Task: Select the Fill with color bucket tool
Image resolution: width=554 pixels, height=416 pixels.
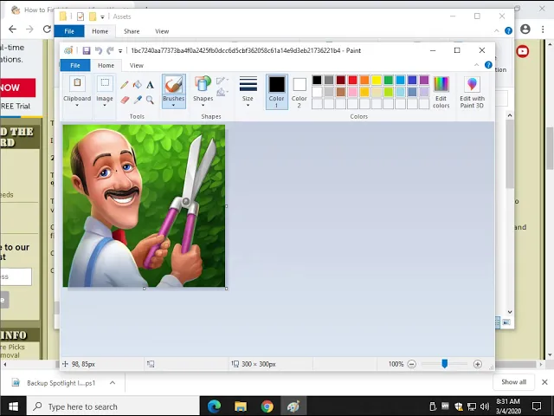Action: pos(137,85)
